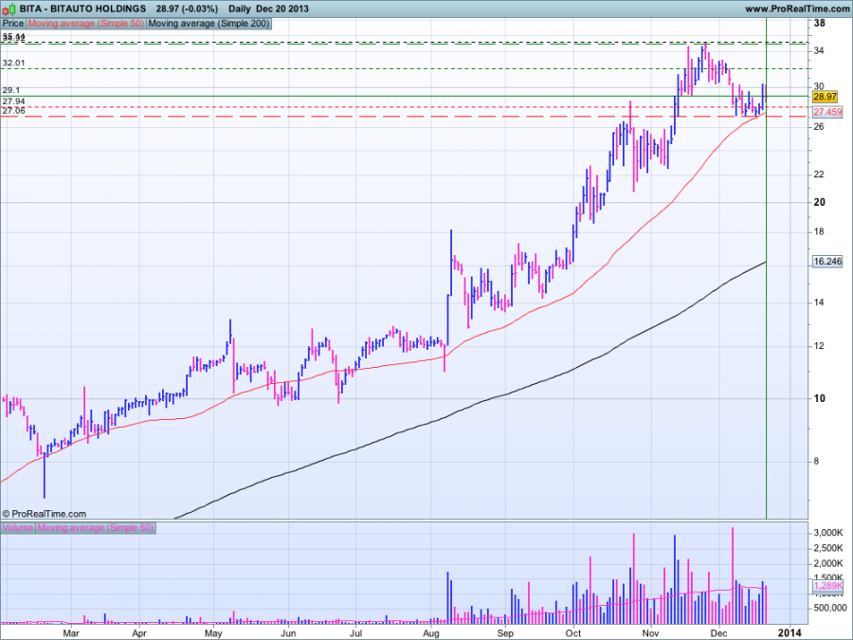Click the 3,000K volume axis label

[828, 533]
